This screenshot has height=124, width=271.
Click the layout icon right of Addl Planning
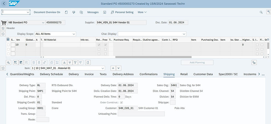254,62
